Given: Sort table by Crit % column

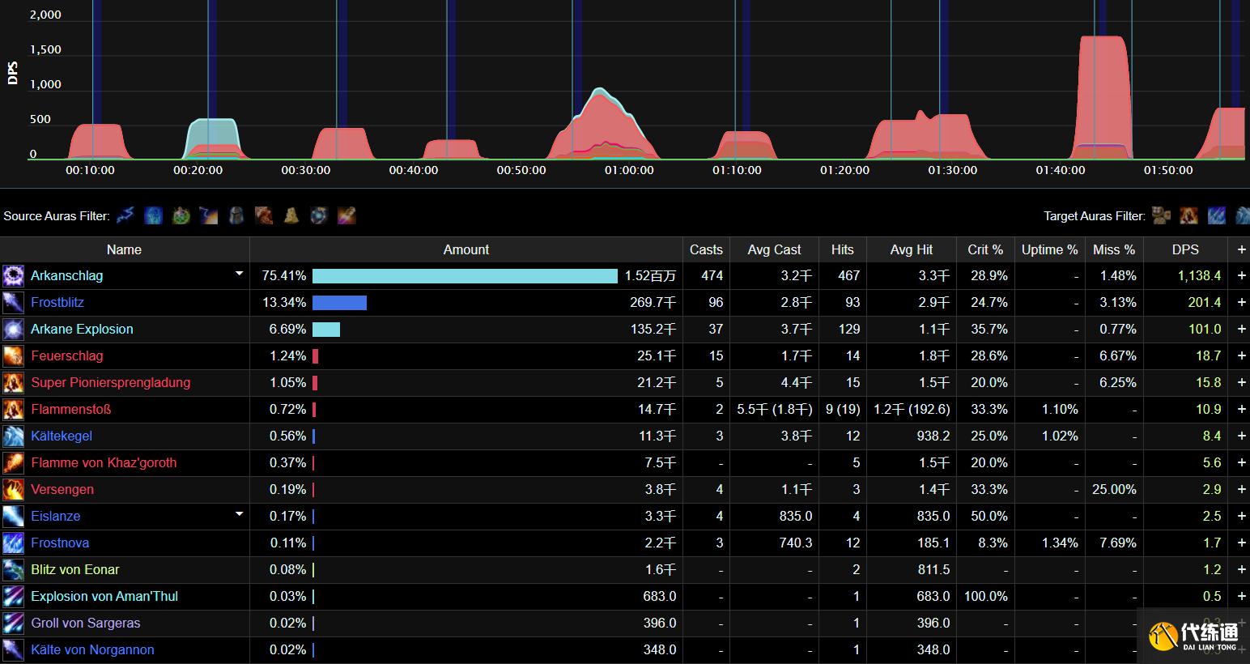Looking at the screenshot, I should pos(984,249).
